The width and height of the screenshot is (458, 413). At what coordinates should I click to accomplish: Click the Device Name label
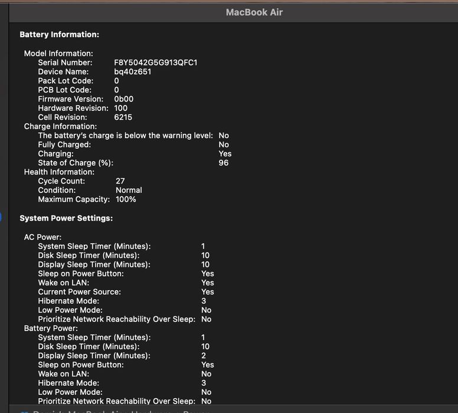tap(63, 71)
